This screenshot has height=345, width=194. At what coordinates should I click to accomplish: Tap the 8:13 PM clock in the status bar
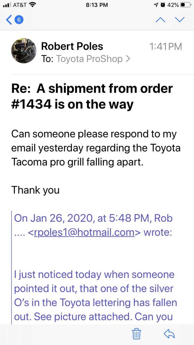pyautogui.click(x=97, y=5)
